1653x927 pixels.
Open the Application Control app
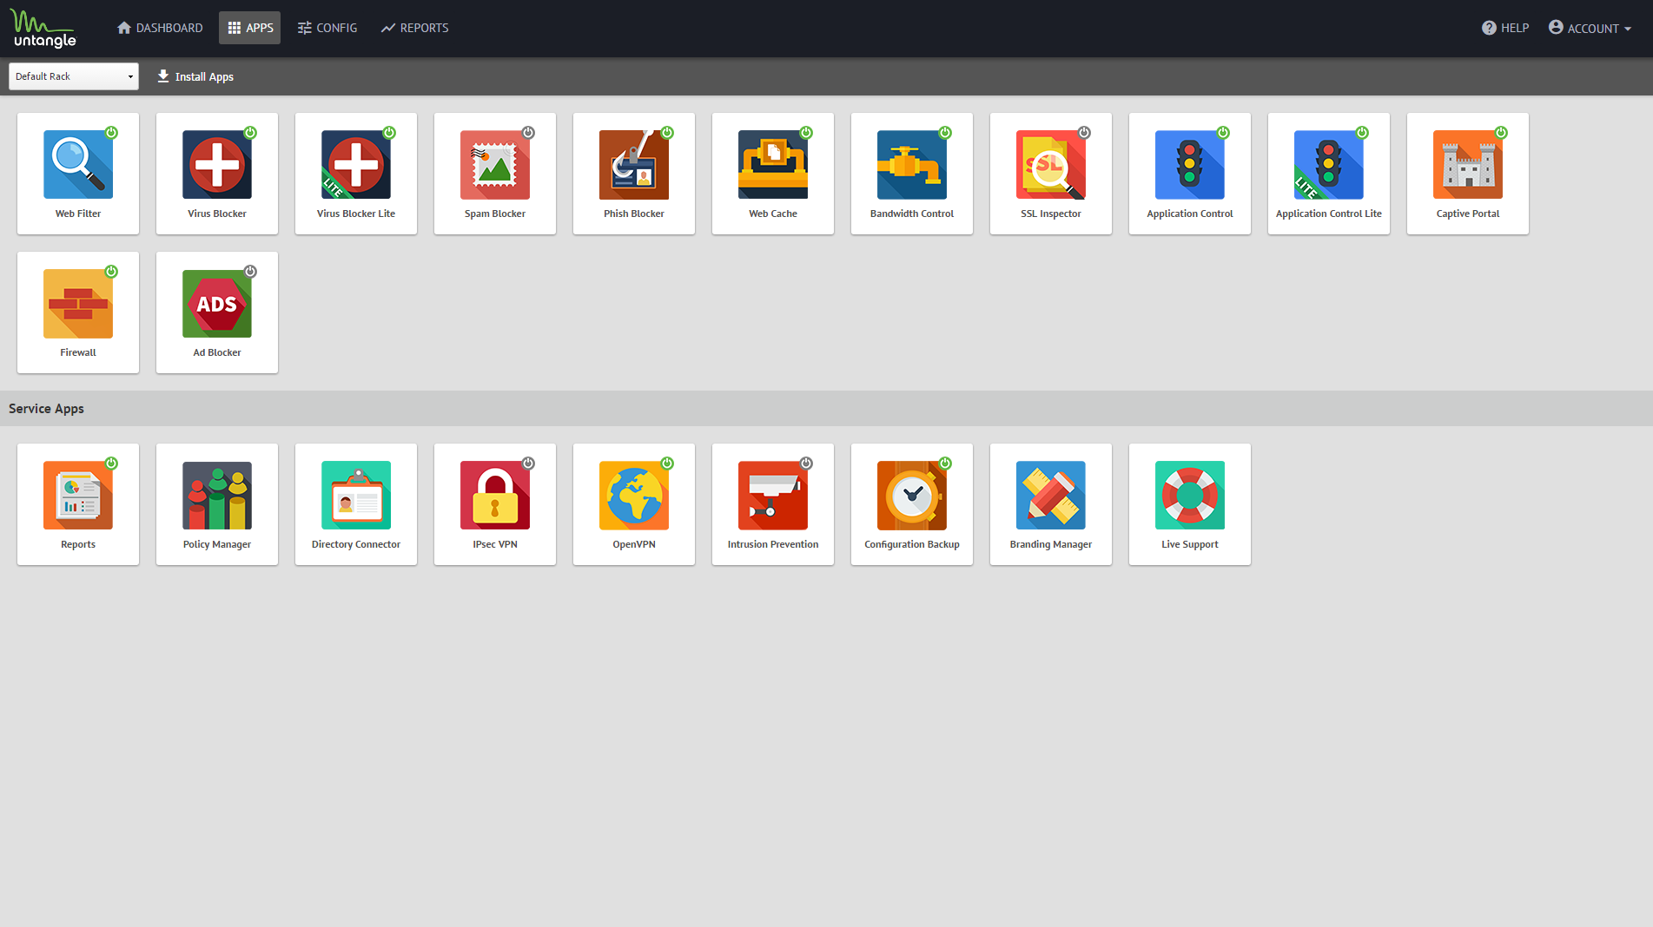click(1190, 174)
